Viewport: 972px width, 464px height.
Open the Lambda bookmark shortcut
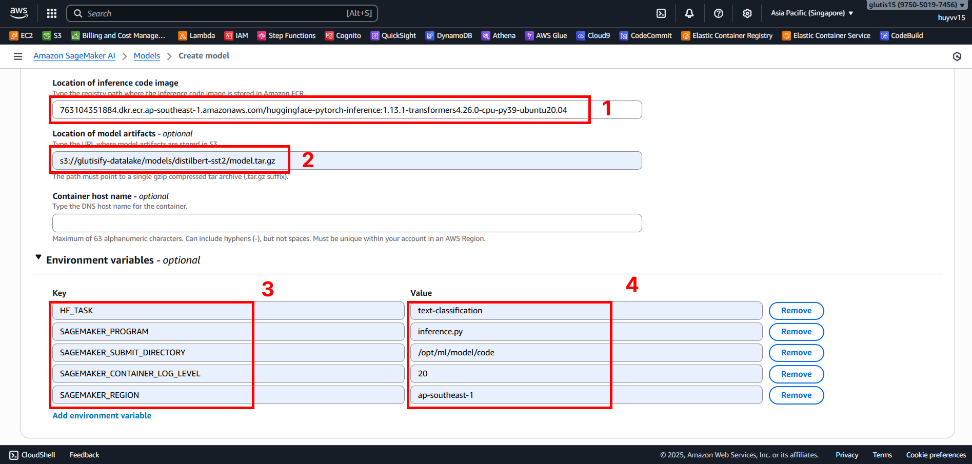pos(196,35)
